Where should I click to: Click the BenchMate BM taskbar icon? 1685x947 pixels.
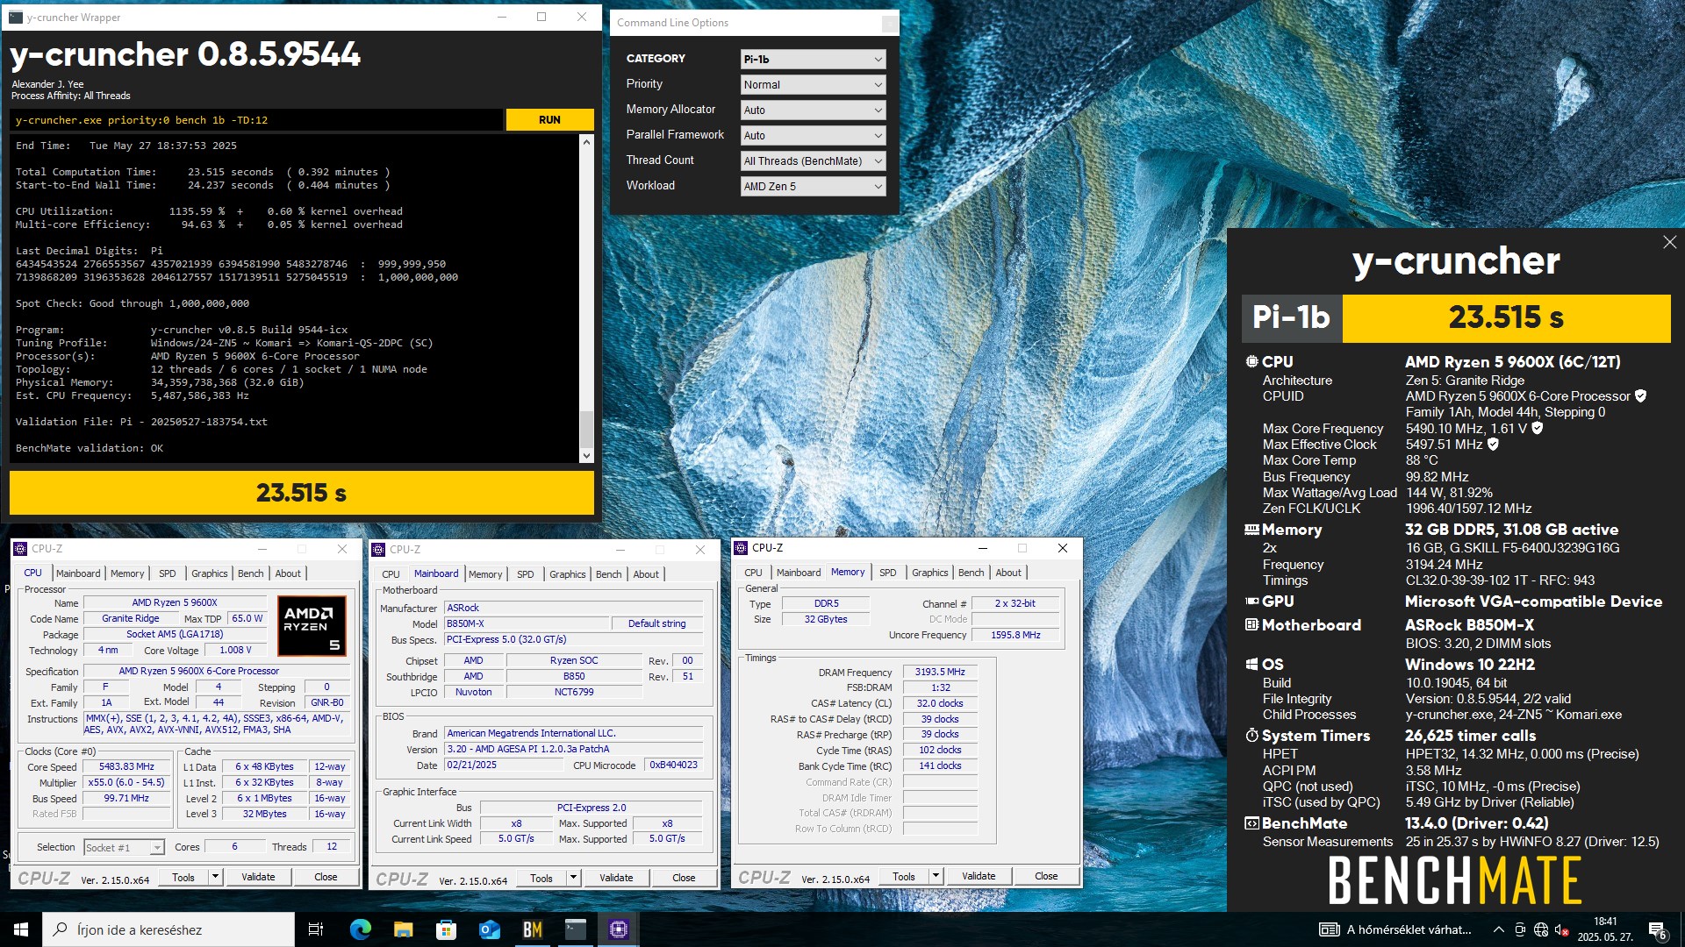[x=532, y=929]
